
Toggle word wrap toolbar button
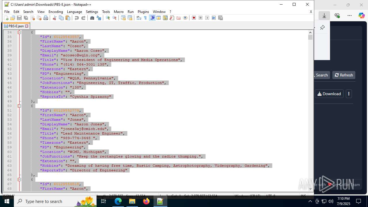(x=139, y=18)
